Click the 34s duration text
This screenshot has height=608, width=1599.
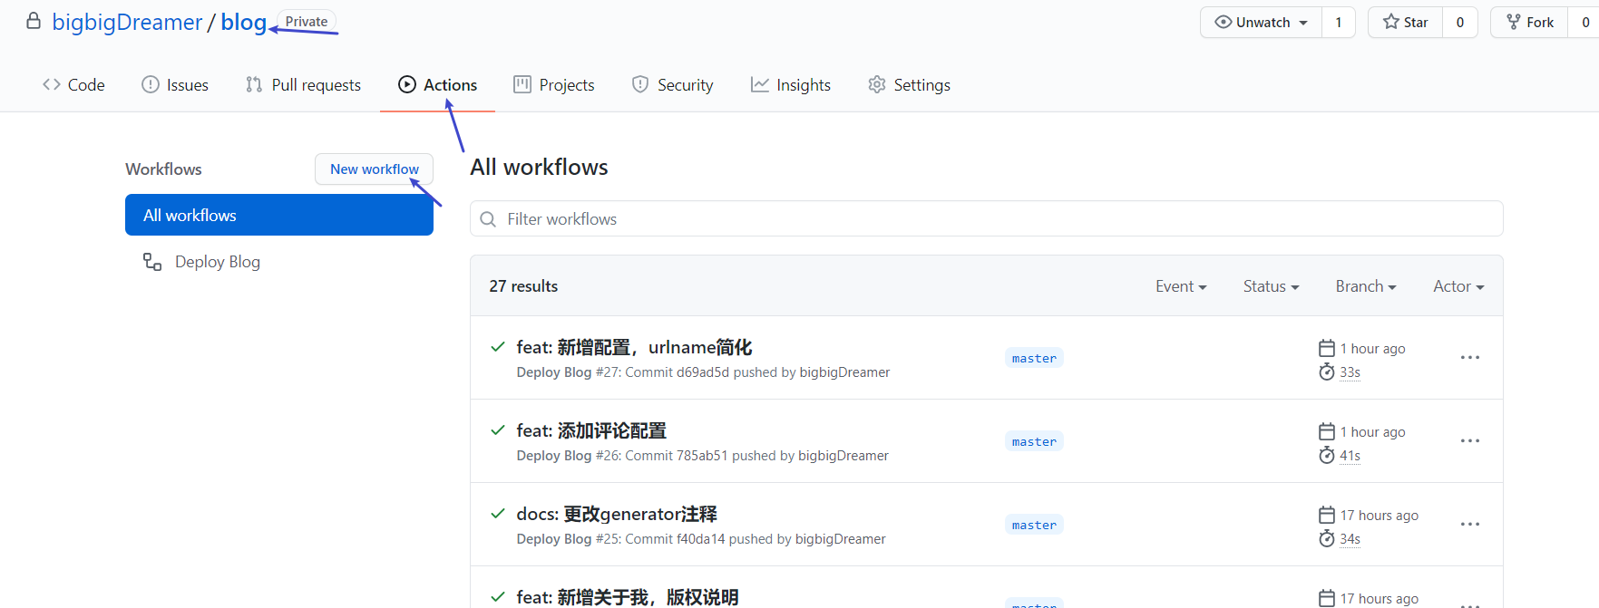(1350, 539)
